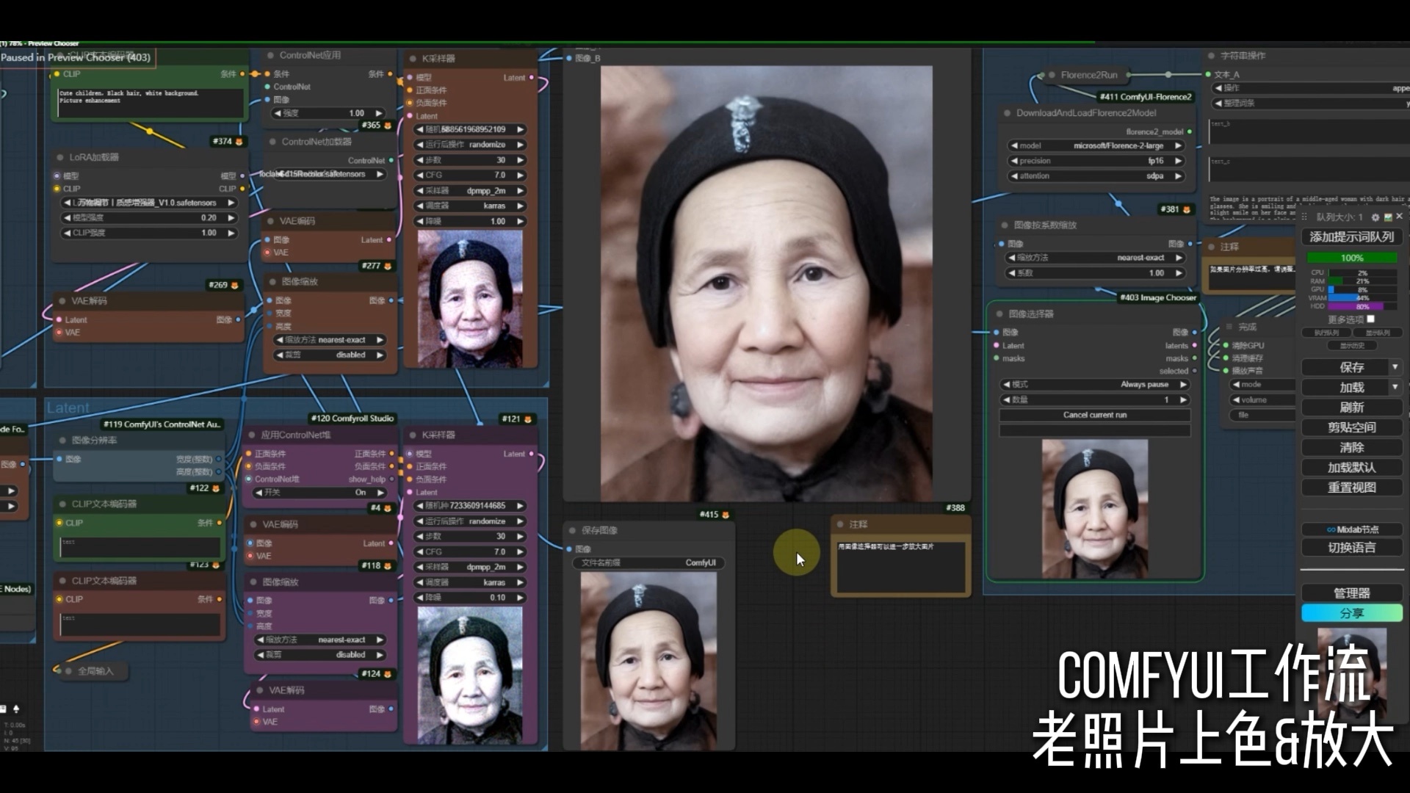1410x793 pixels.
Task: Open the 保存 dropdown arrow
Action: tap(1395, 367)
